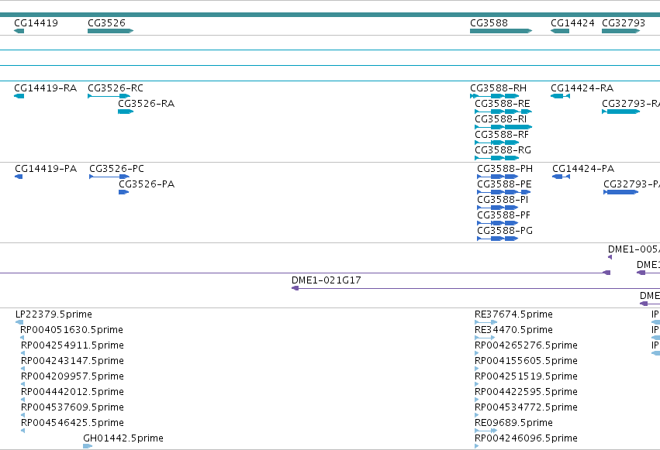This screenshot has width=660, height=450.
Task: Open the RE34470.5prime EST
Action: 513,330
